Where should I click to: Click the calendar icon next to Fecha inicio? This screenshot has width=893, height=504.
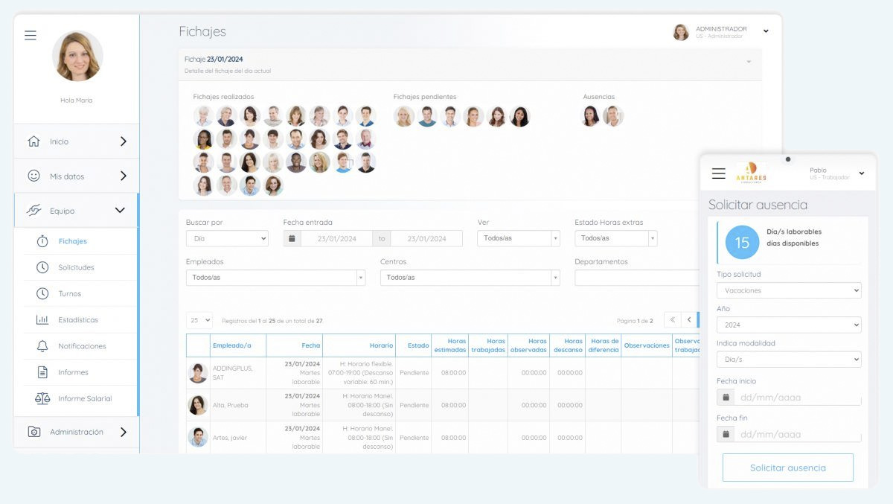click(x=726, y=397)
